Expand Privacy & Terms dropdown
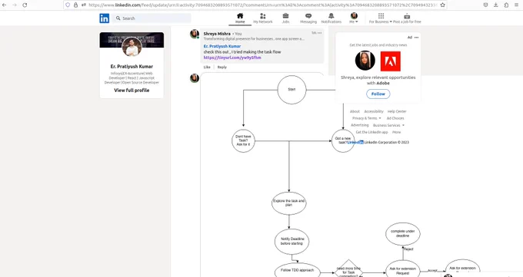Screen dimensions: 523x277 coord(367,118)
